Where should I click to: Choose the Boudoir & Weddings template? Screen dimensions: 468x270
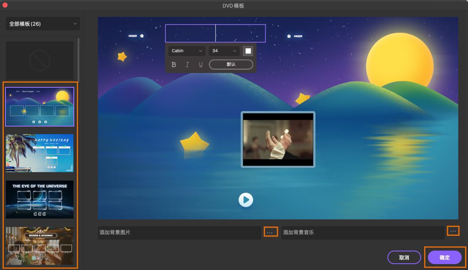coord(40,246)
